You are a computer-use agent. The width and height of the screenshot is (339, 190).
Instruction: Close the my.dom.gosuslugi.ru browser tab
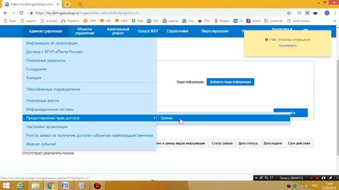(x=58, y=4)
